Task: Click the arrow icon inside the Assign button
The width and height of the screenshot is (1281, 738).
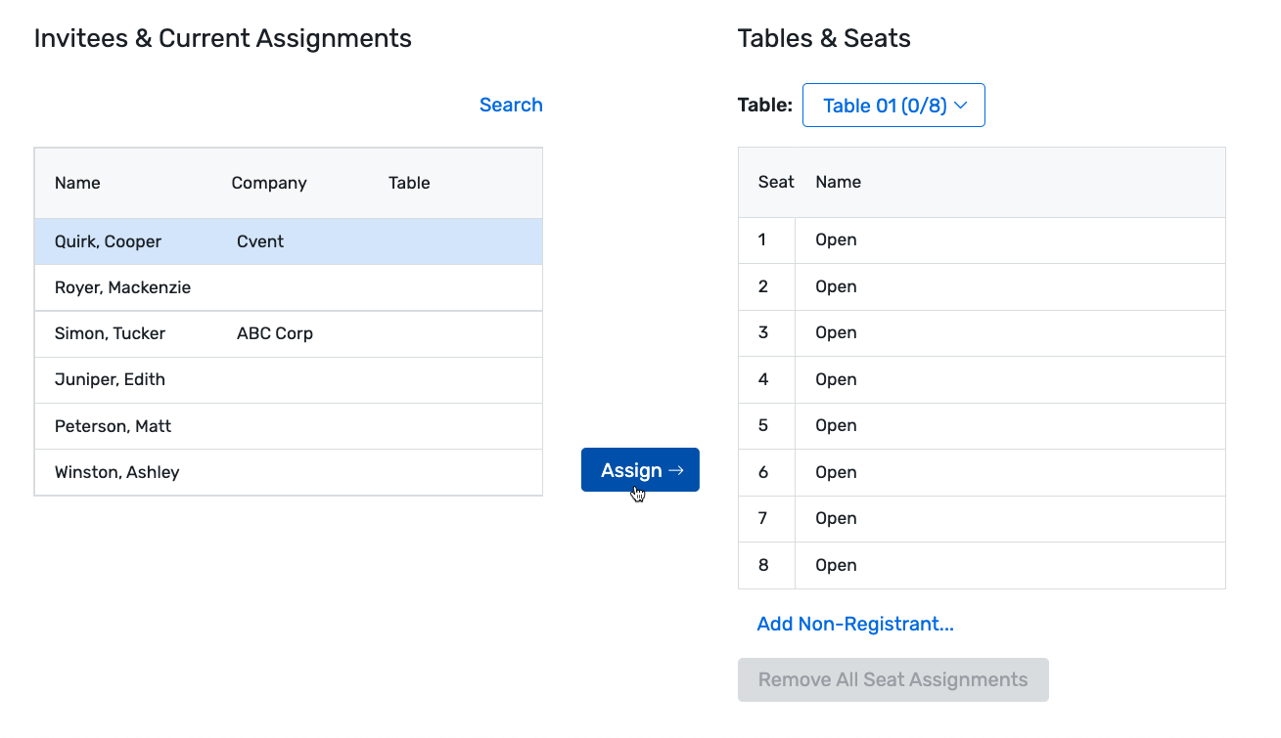Action: (x=676, y=469)
